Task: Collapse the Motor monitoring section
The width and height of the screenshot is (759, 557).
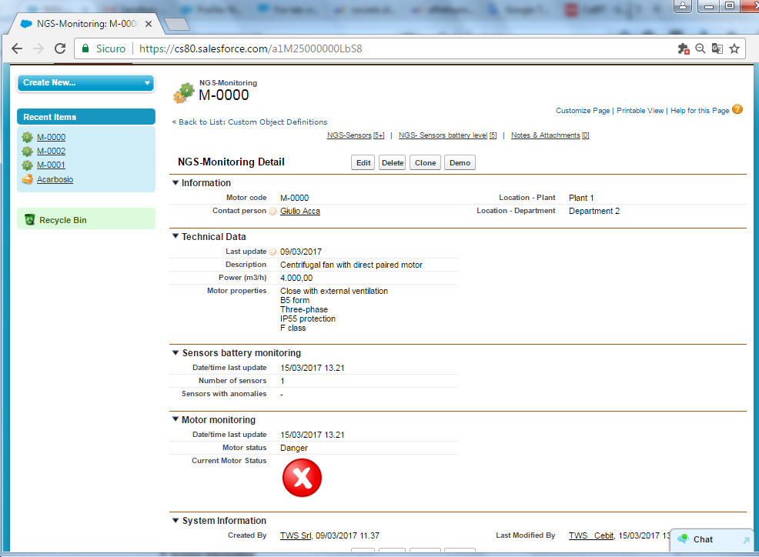Action: coord(176,419)
